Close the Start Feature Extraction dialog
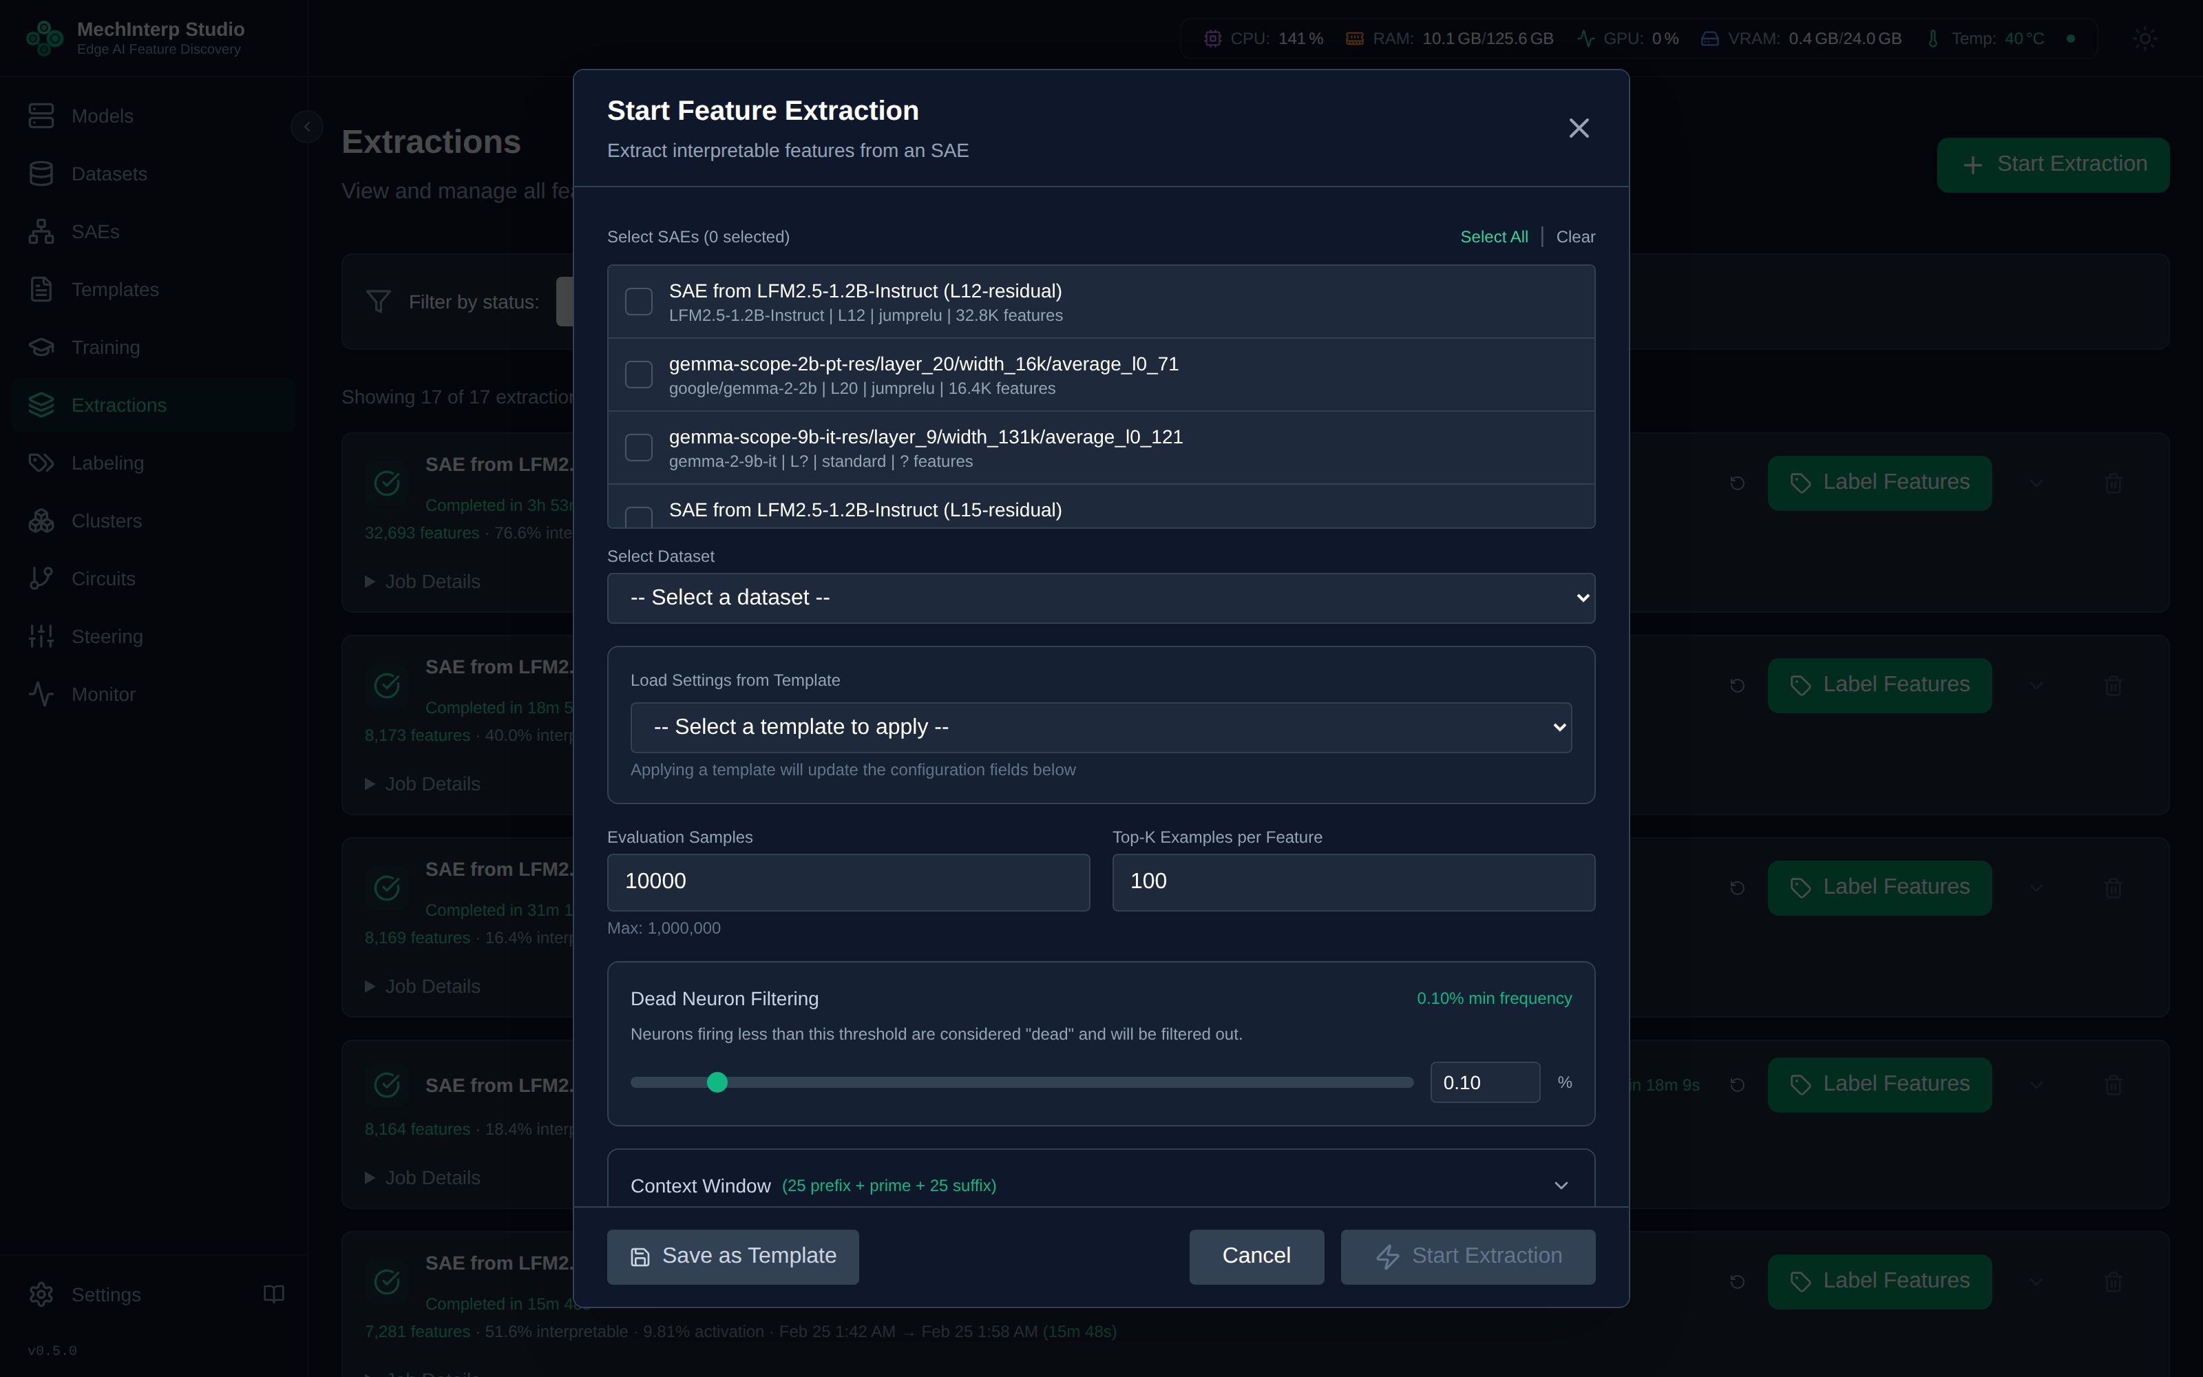The height and width of the screenshot is (1377, 2203). (x=1579, y=129)
